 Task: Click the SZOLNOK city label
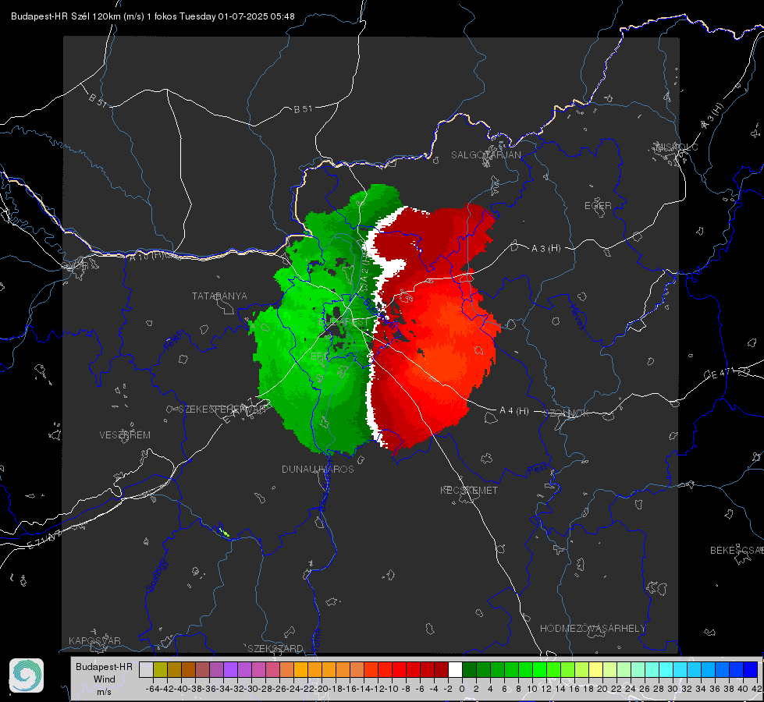(567, 413)
